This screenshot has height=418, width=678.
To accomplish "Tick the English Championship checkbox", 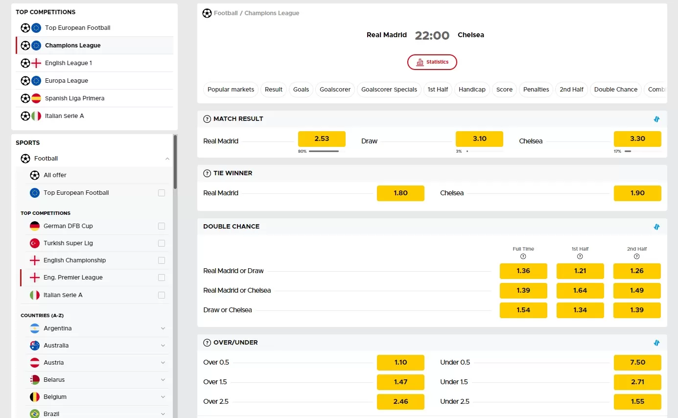I will (x=162, y=260).
